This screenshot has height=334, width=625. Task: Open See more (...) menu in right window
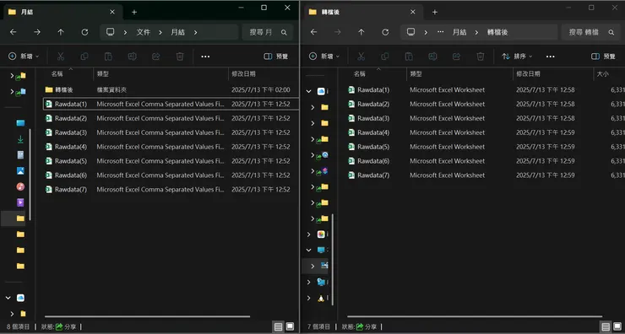pyautogui.click(x=551, y=57)
